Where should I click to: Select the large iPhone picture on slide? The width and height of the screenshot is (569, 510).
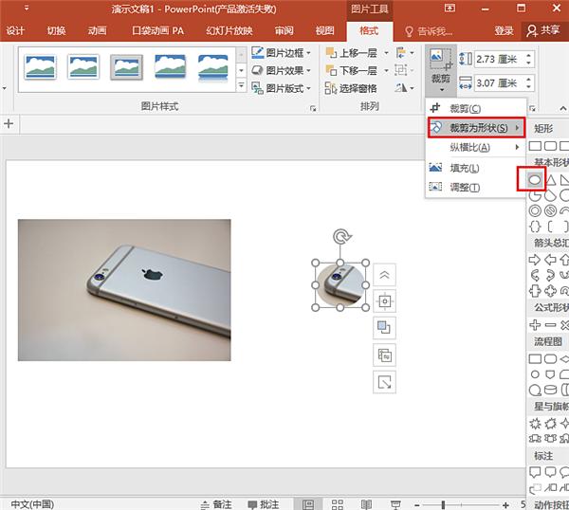tap(124, 289)
